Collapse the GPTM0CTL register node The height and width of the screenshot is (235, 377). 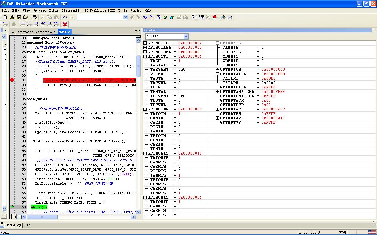(x=145, y=56)
